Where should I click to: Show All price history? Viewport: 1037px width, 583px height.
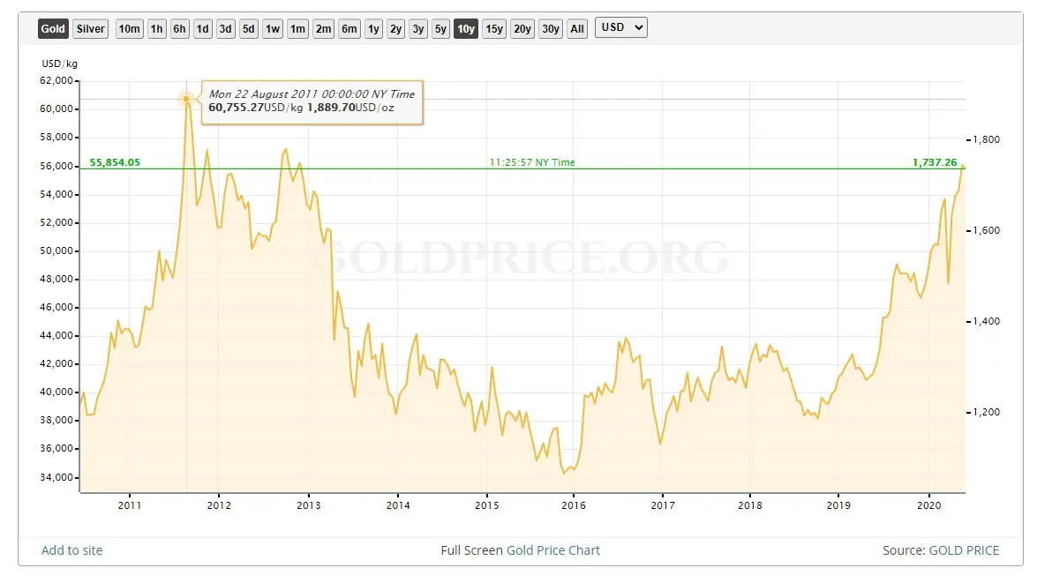577,28
